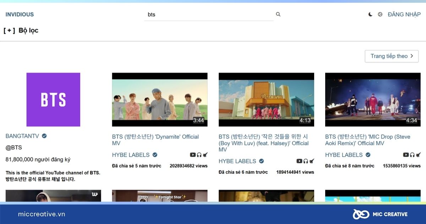This screenshot has height=224, width=426.
Task: Switch to dark theme
Action: (370, 14)
